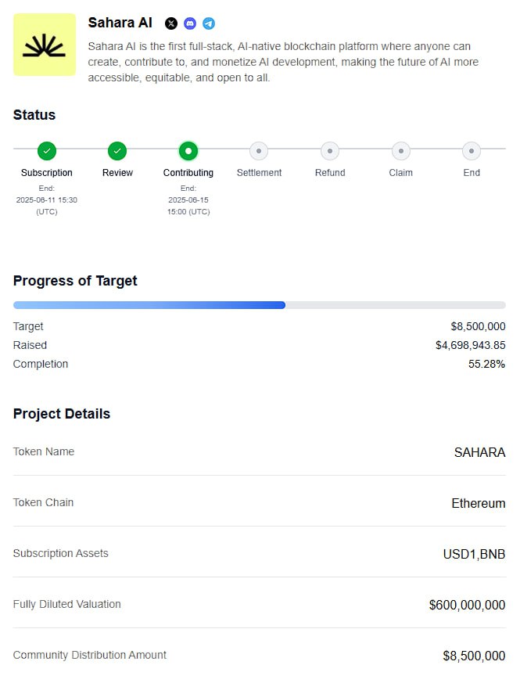Click the USD1,BNB subscription assets value
The height and width of the screenshot is (683, 520).
point(474,554)
